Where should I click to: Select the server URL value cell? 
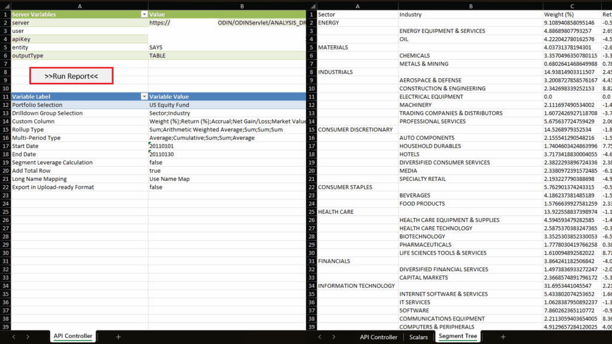pyautogui.click(x=227, y=23)
